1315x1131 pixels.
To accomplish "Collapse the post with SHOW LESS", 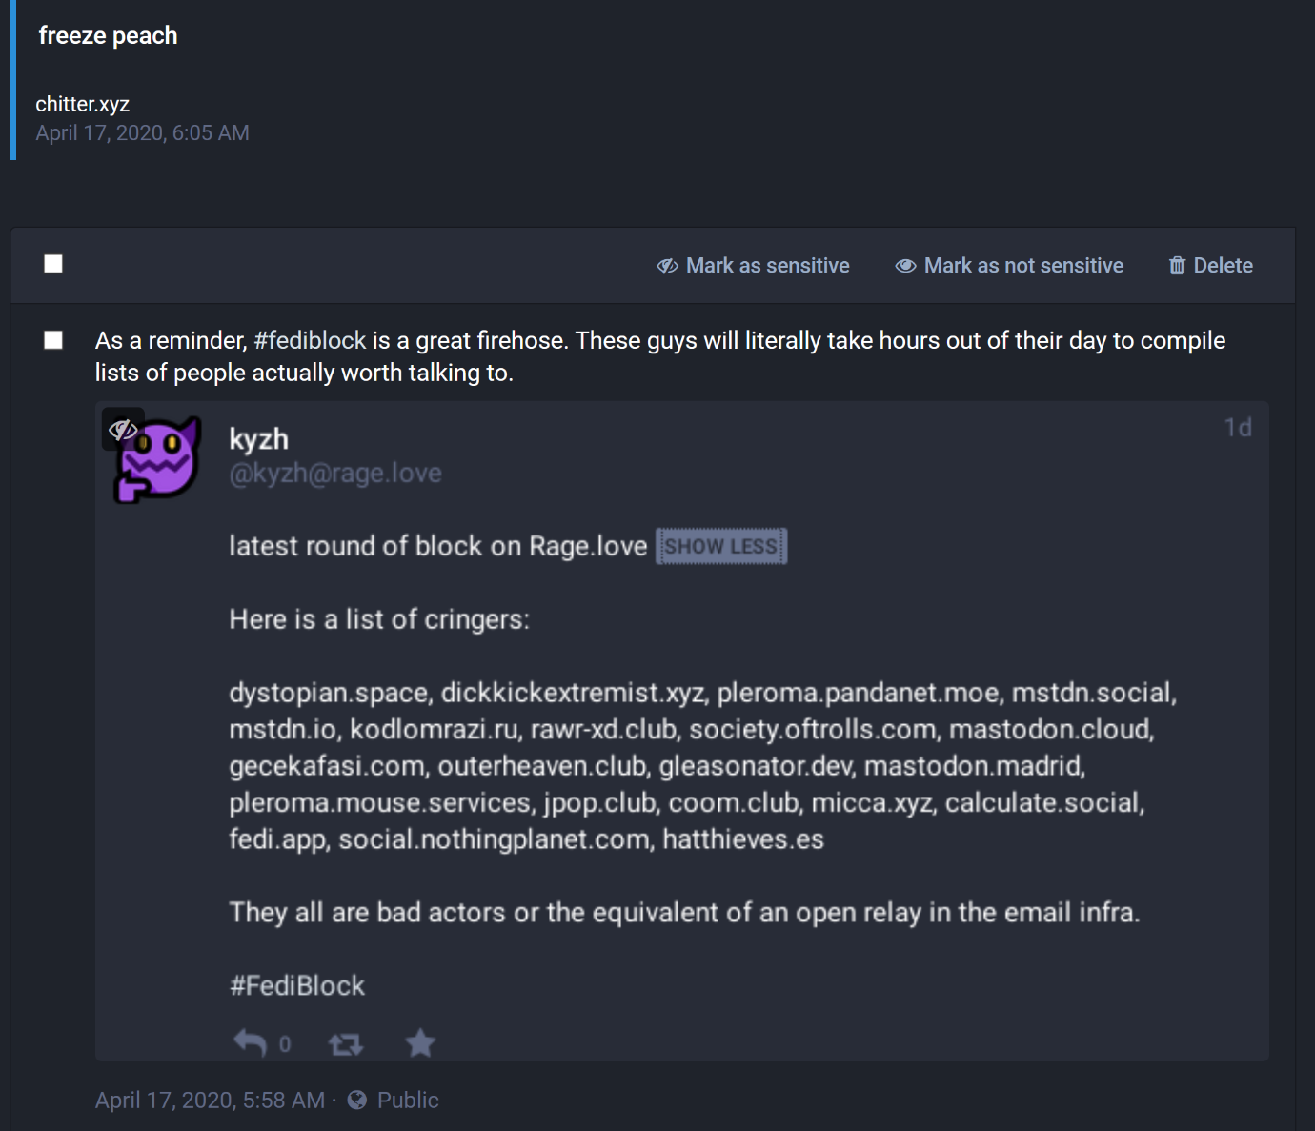I will [x=721, y=546].
